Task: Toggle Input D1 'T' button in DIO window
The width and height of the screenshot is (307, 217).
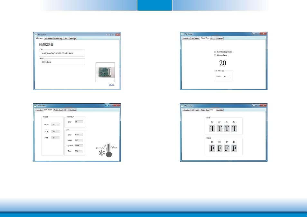Action: tap(227, 129)
